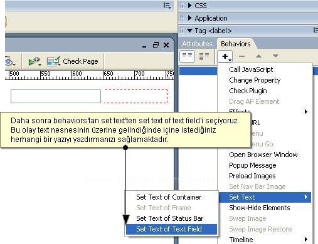Click the Remove behavior minus button
Image resolution: width=318 pixels, height=244 pixels.
pos(241,56)
